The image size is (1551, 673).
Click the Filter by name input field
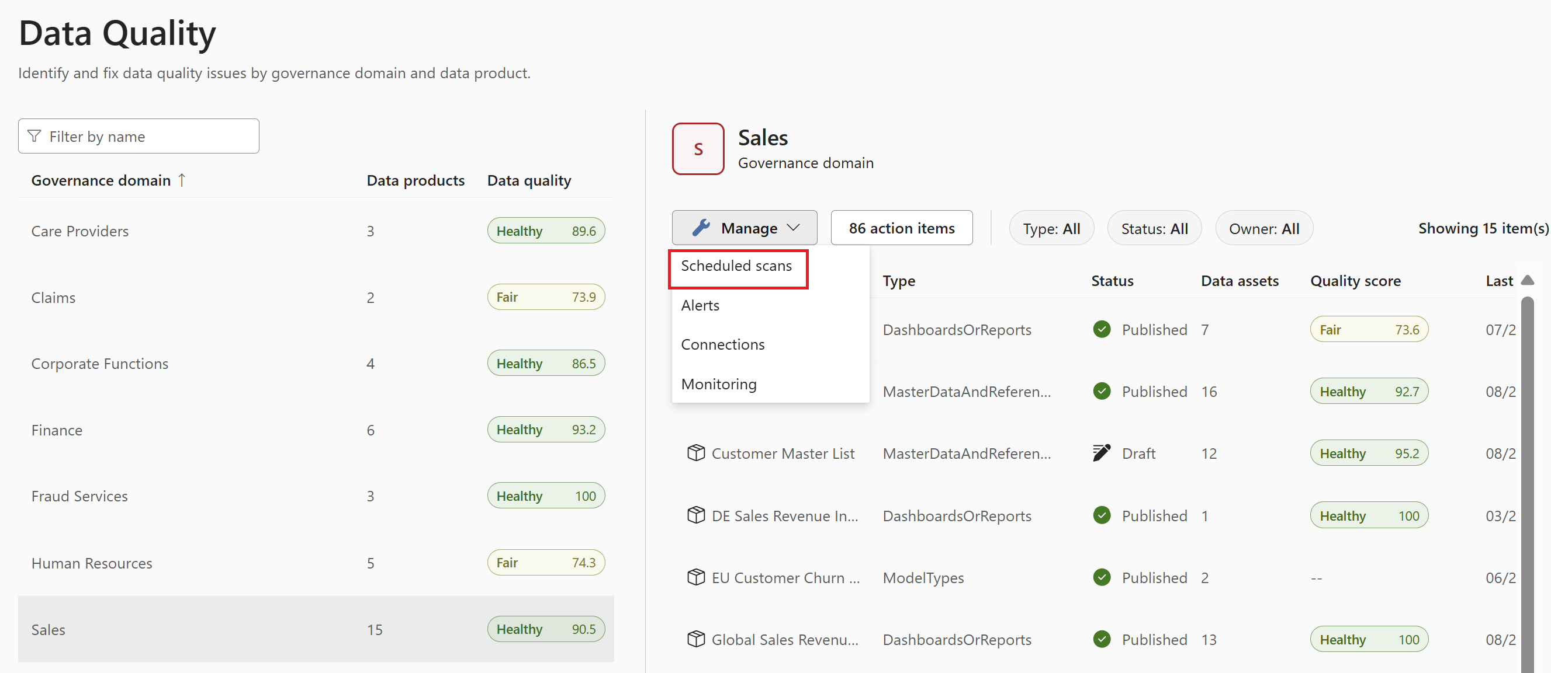[137, 137]
